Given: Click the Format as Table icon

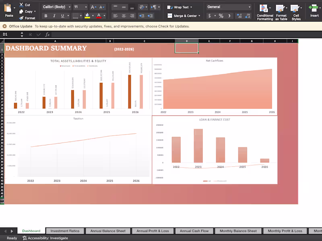Looking at the screenshot, I should (x=282, y=12).
